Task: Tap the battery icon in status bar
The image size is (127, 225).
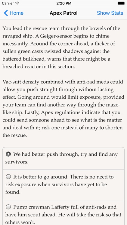Action: point(121,3)
